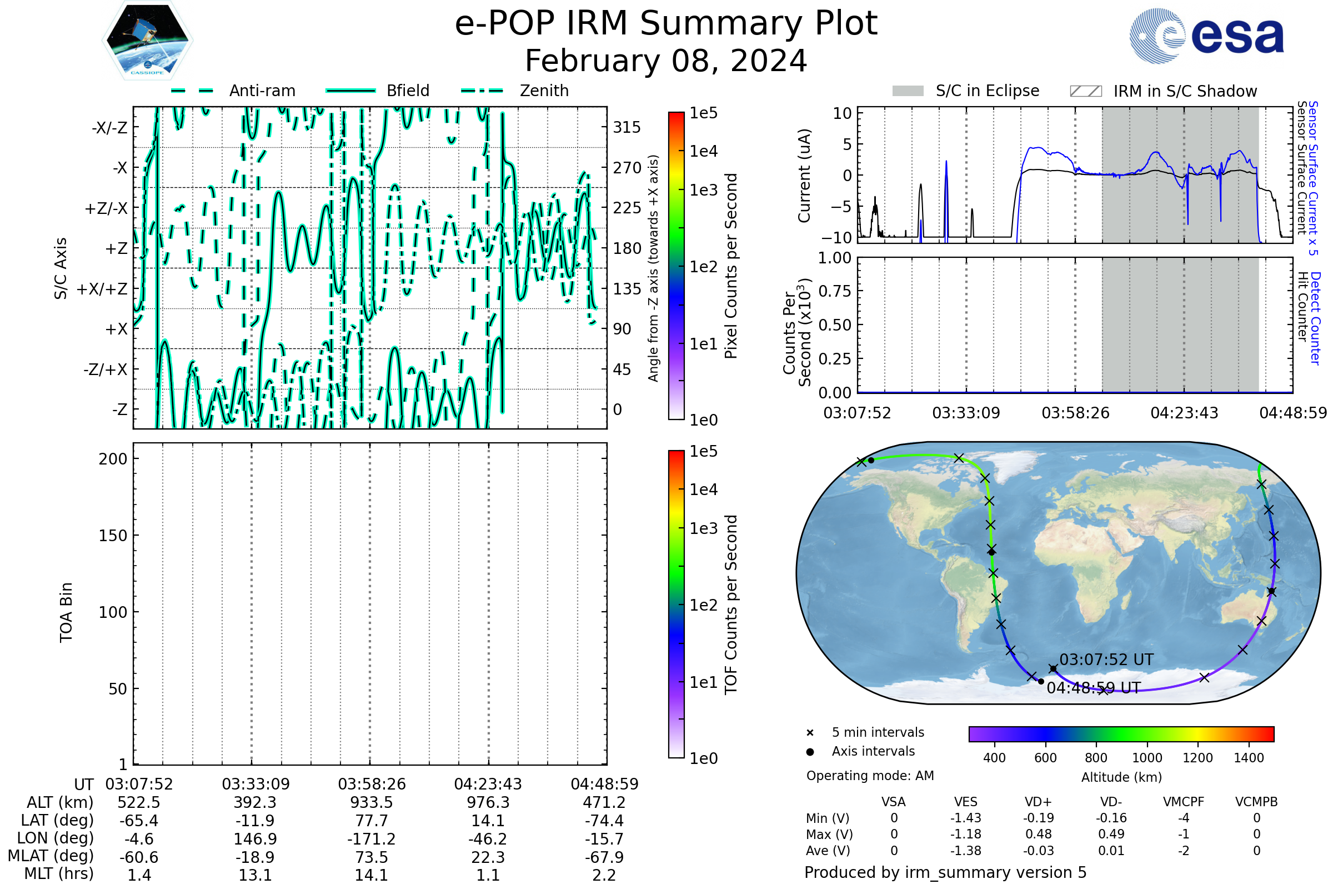Click the VSA column header

(x=894, y=802)
